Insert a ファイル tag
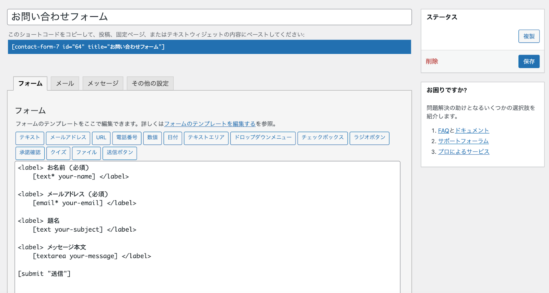Image resolution: width=549 pixels, height=293 pixels. 86,153
